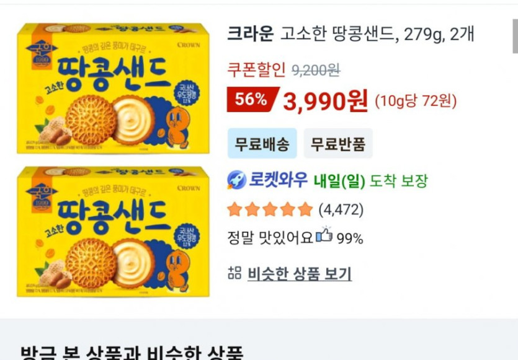The width and height of the screenshot is (518, 360).
Task: Tap the product title 고소한 땅콩샌드, 279g, 2개
Action: (377, 34)
